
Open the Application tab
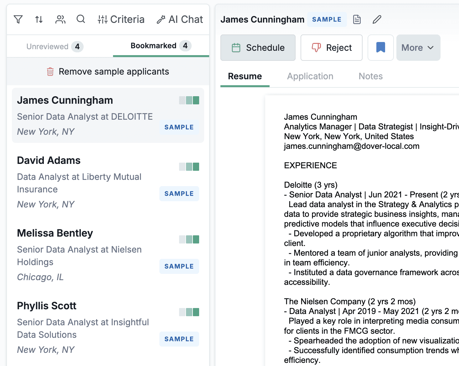(x=310, y=76)
